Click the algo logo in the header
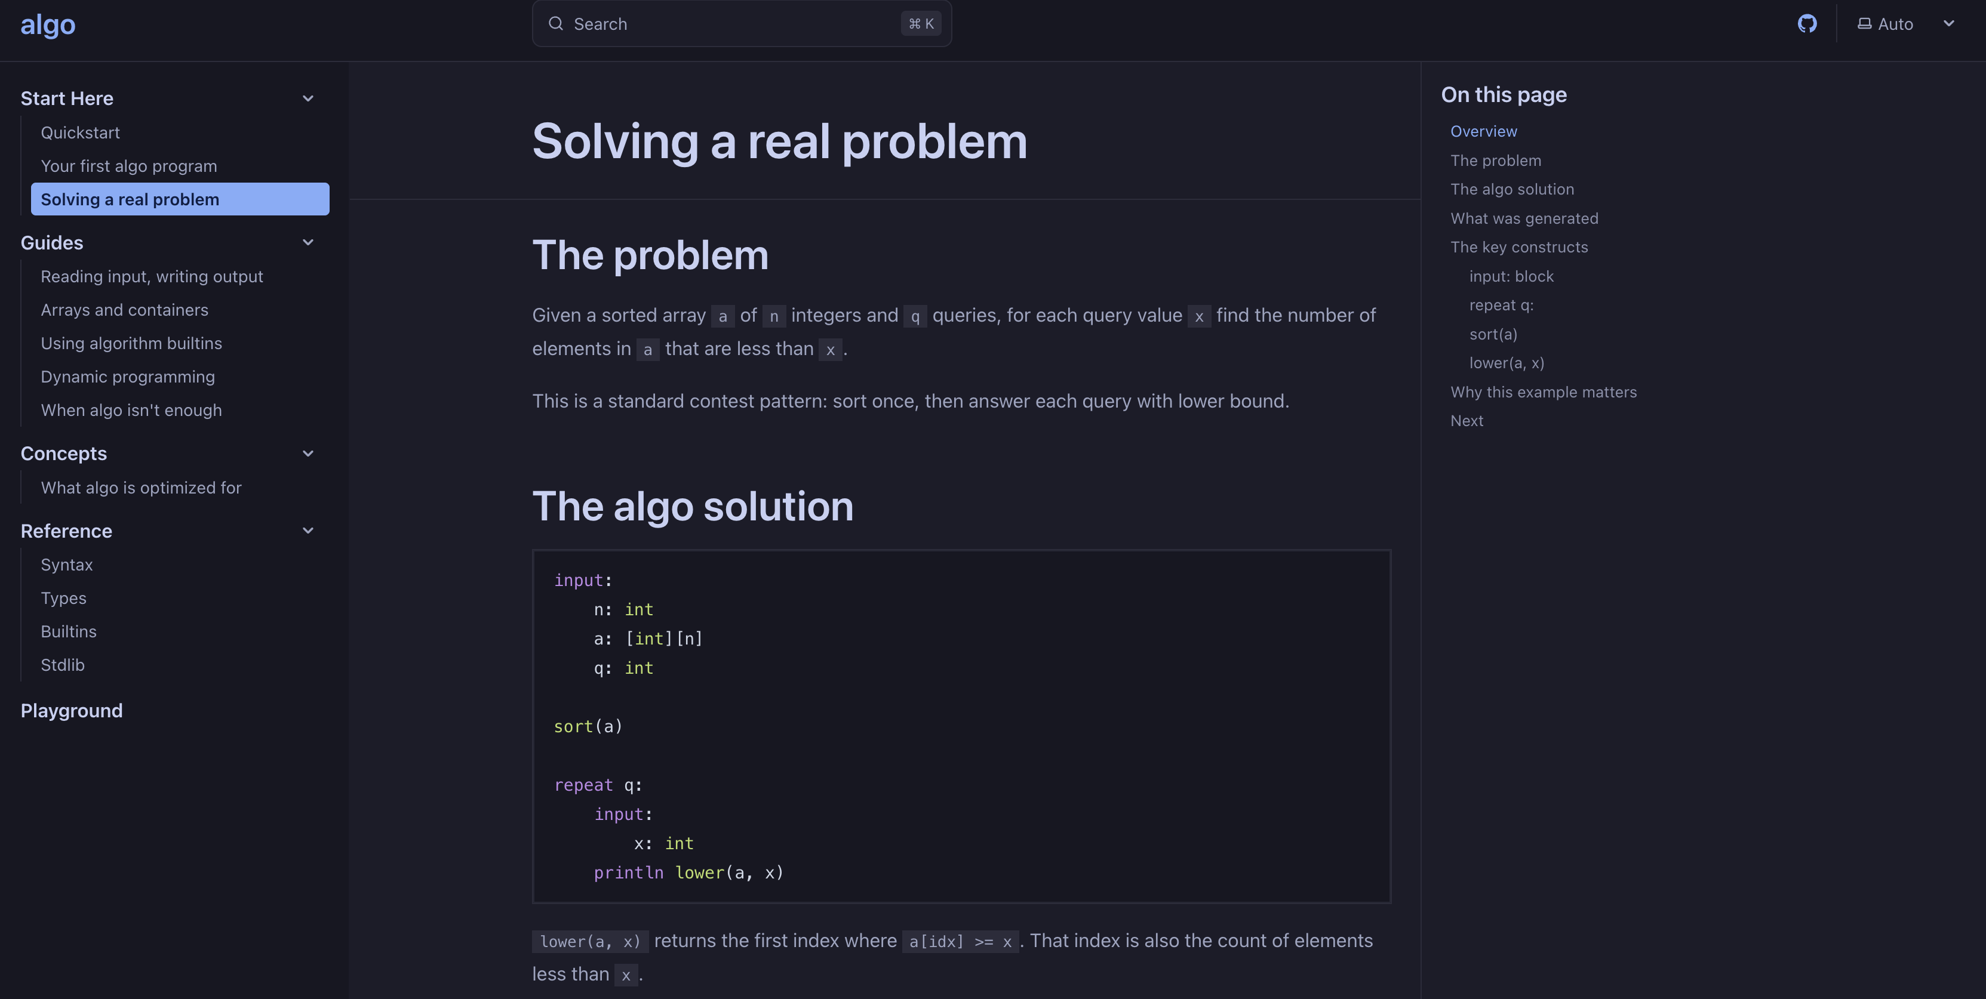 (48, 24)
